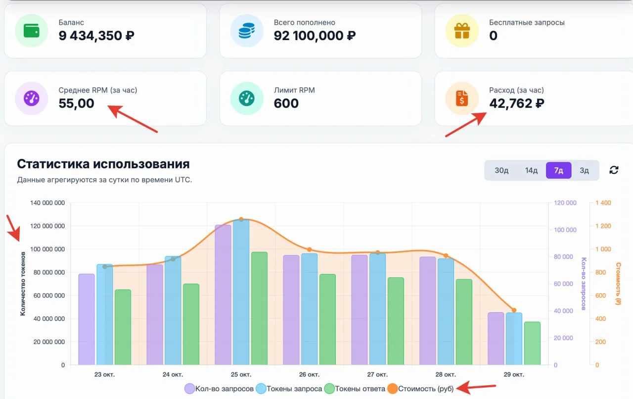Image resolution: width=633 pixels, height=399 pixels.
Task: Toggle Стоимость (руб) series in legend
Action: coord(421,389)
